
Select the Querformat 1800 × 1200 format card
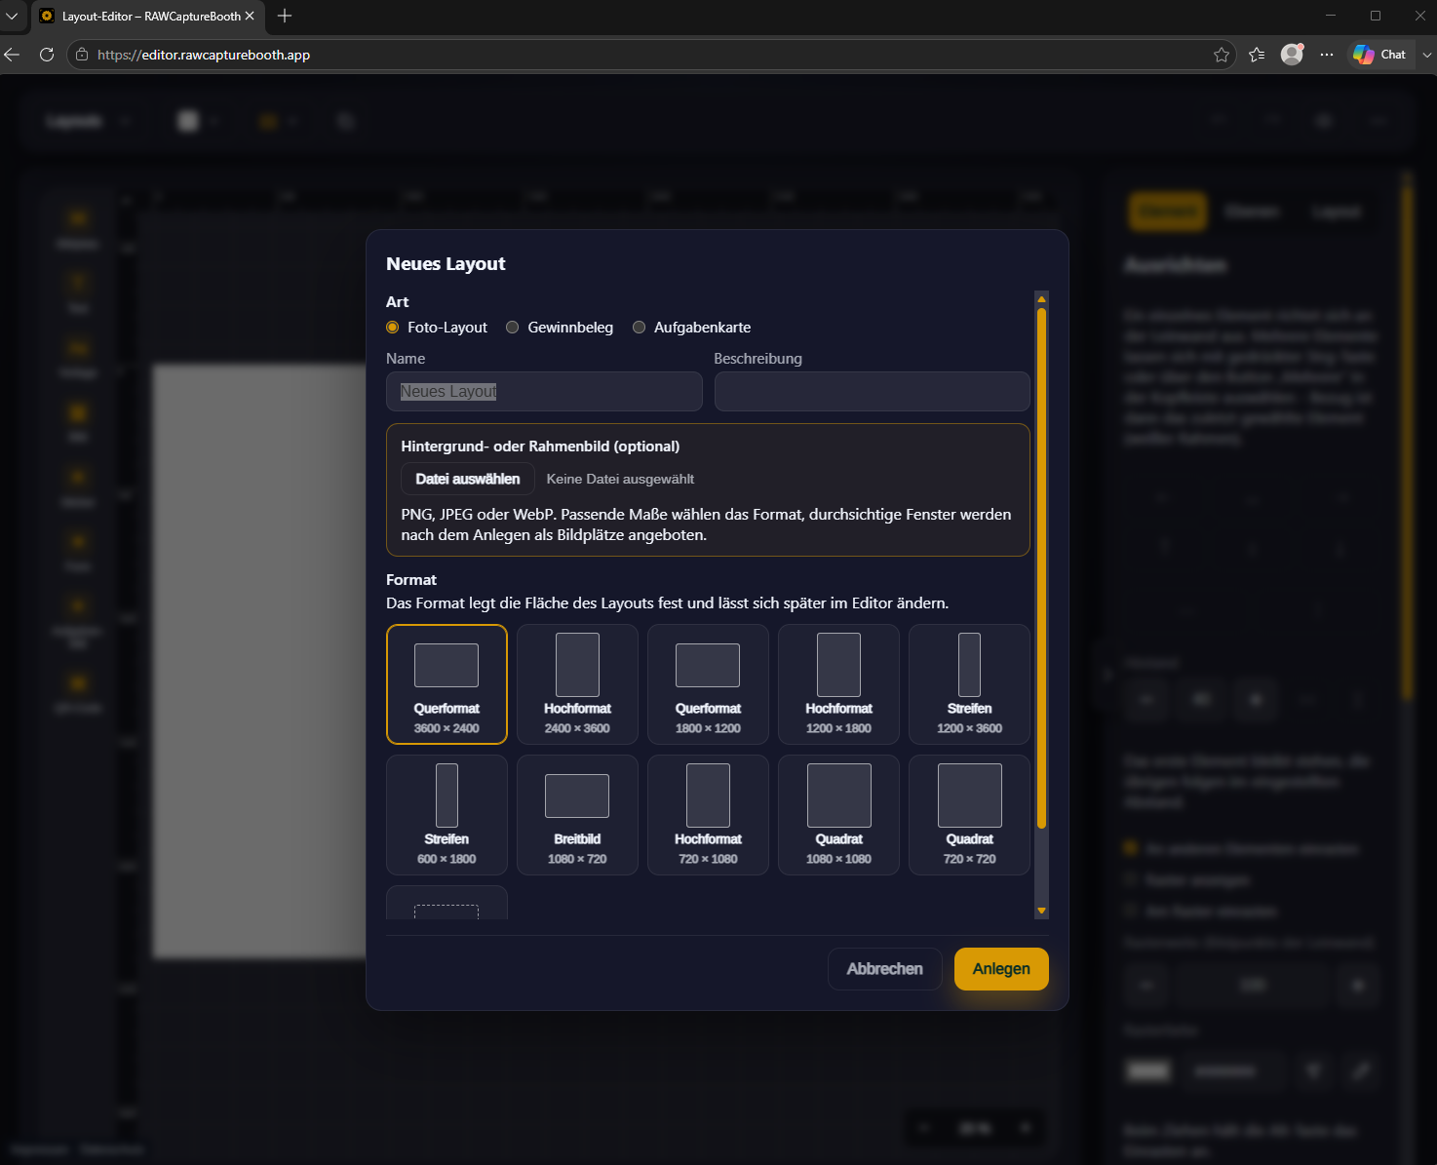coord(708,684)
